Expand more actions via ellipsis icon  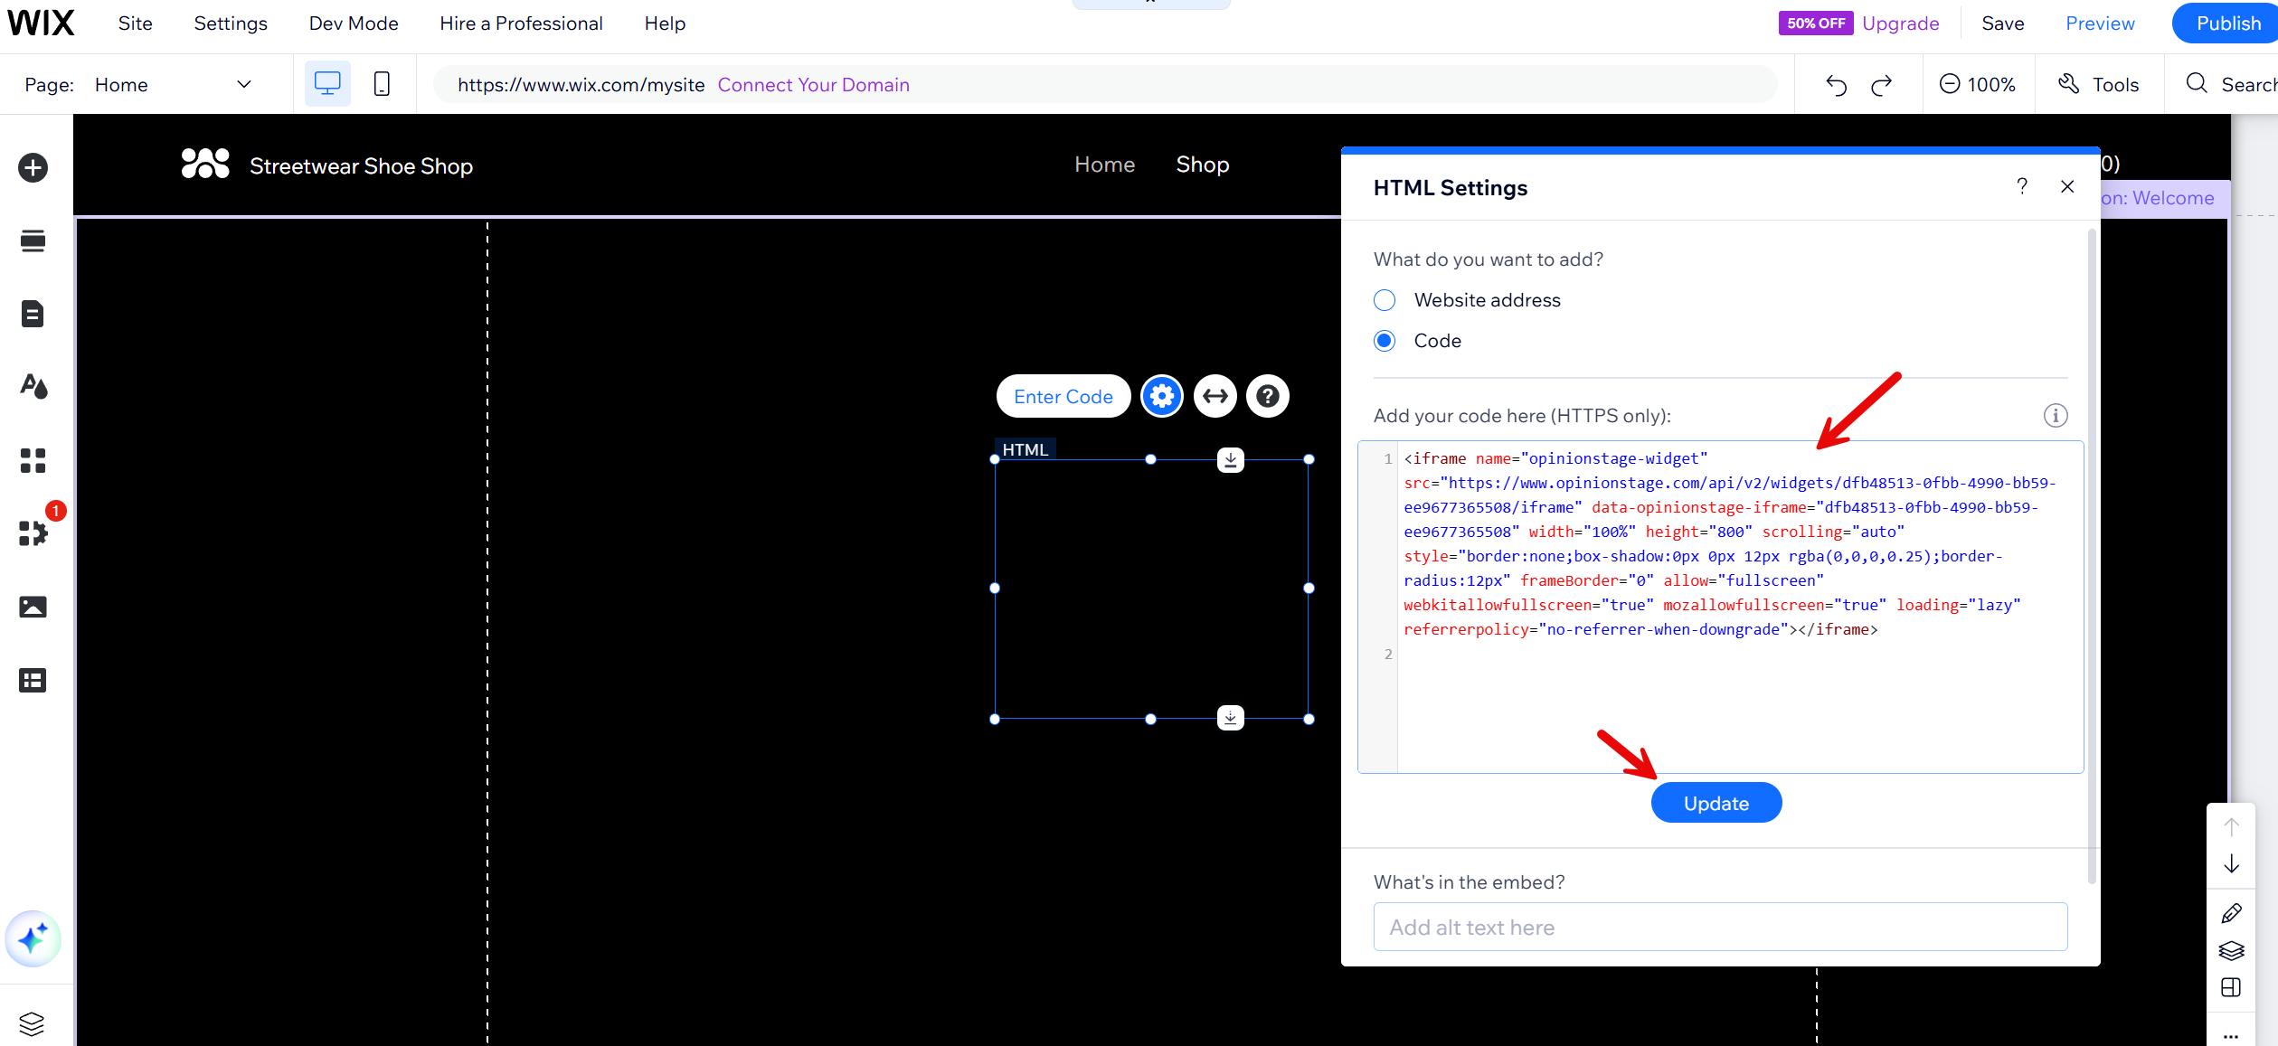click(x=2231, y=1035)
